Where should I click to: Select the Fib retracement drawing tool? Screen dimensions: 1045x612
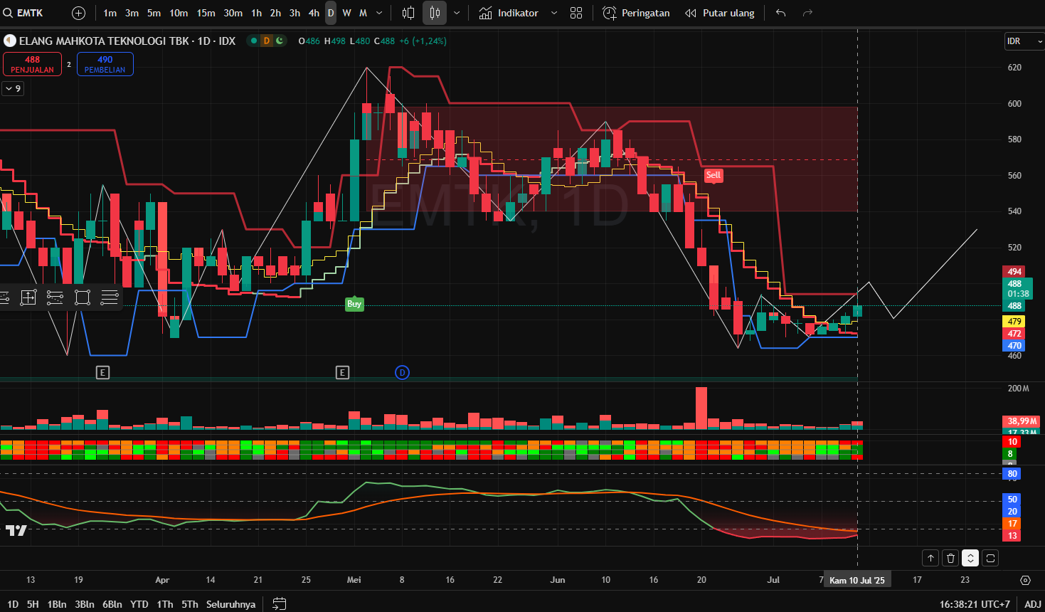(55, 297)
